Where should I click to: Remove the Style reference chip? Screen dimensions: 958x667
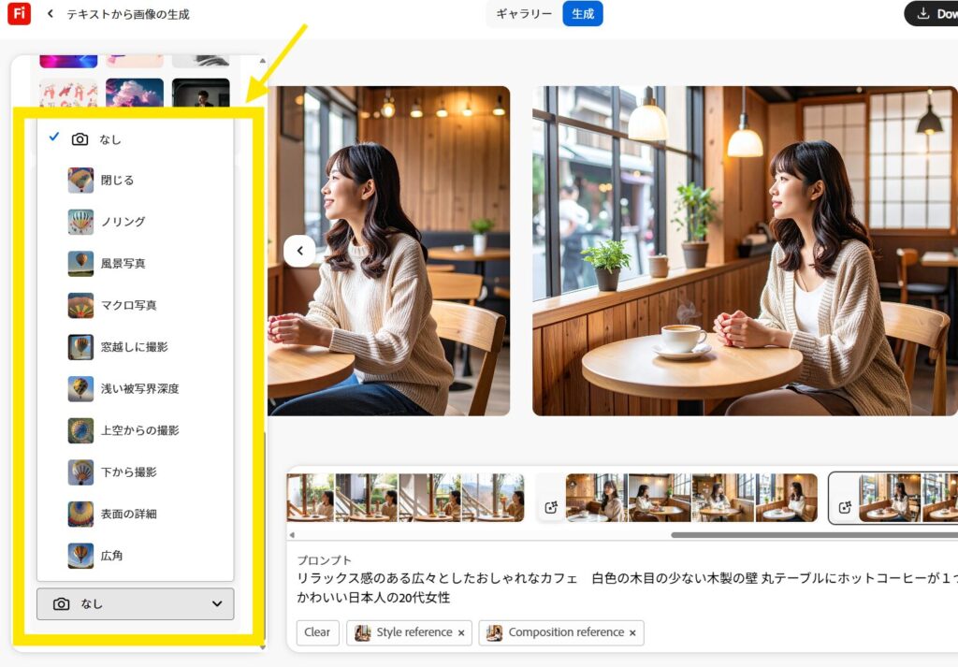click(461, 632)
